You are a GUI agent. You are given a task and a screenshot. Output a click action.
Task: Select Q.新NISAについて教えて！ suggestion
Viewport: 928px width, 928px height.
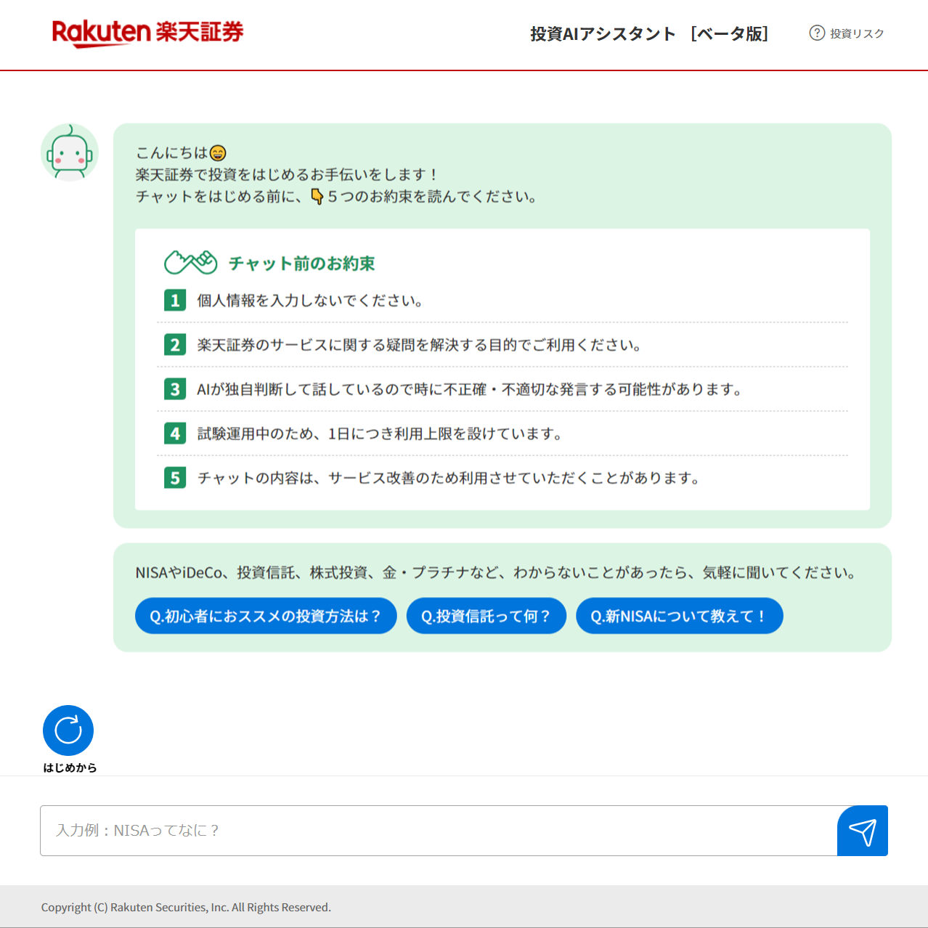pyautogui.click(x=680, y=616)
